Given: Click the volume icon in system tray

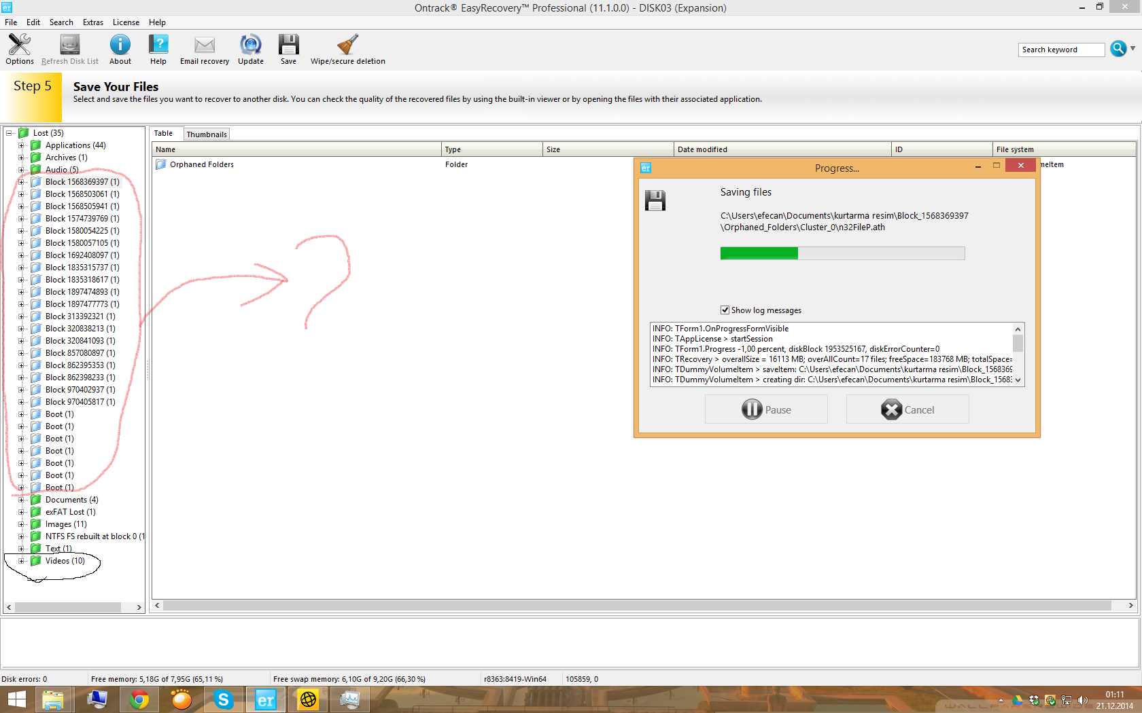Looking at the screenshot, I should [1082, 700].
